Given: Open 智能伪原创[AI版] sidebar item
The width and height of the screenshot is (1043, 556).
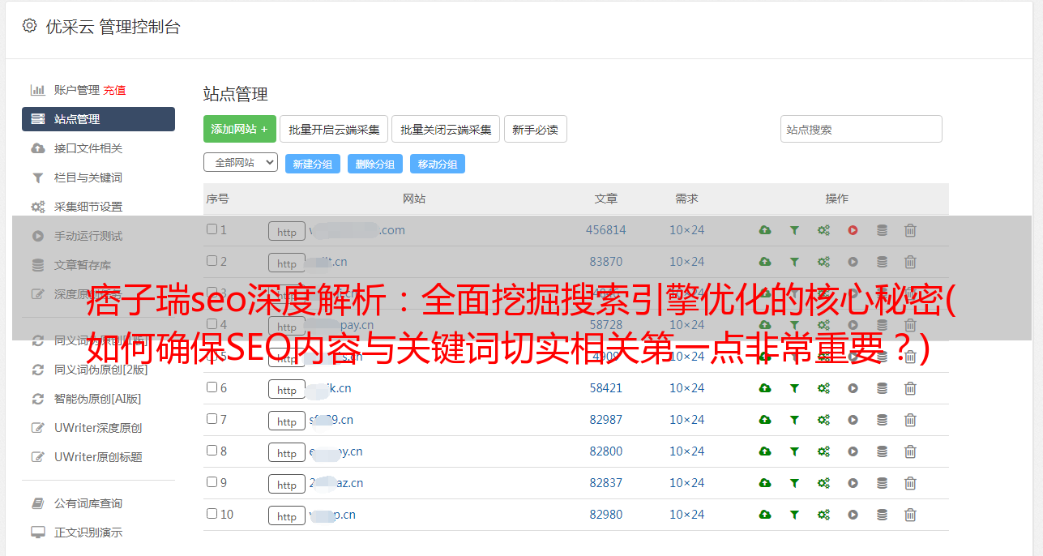Looking at the screenshot, I should pos(98,399).
